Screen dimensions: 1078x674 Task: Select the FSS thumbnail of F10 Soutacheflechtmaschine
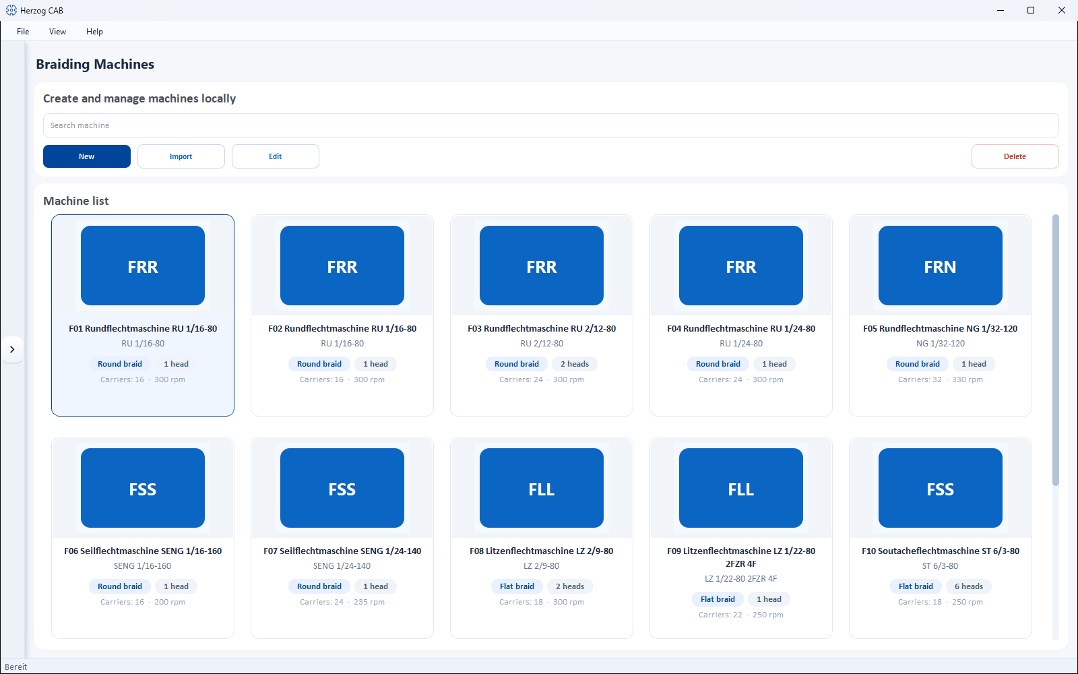(941, 488)
